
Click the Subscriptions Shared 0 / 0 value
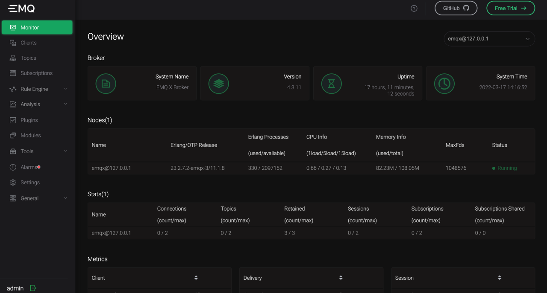point(480,233)
